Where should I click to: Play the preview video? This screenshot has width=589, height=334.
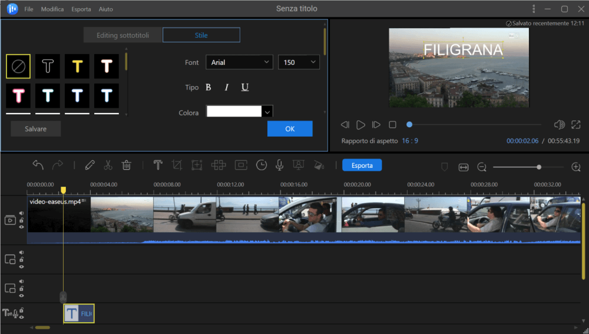click(x=360, y=125)
